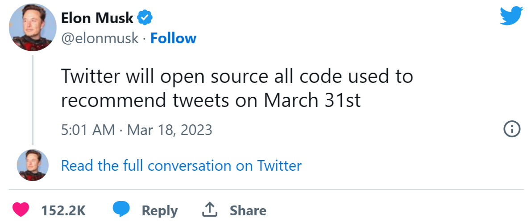Click the 152.2K likes count
Screen dimensions: 531x222
(x=63, y=210)
